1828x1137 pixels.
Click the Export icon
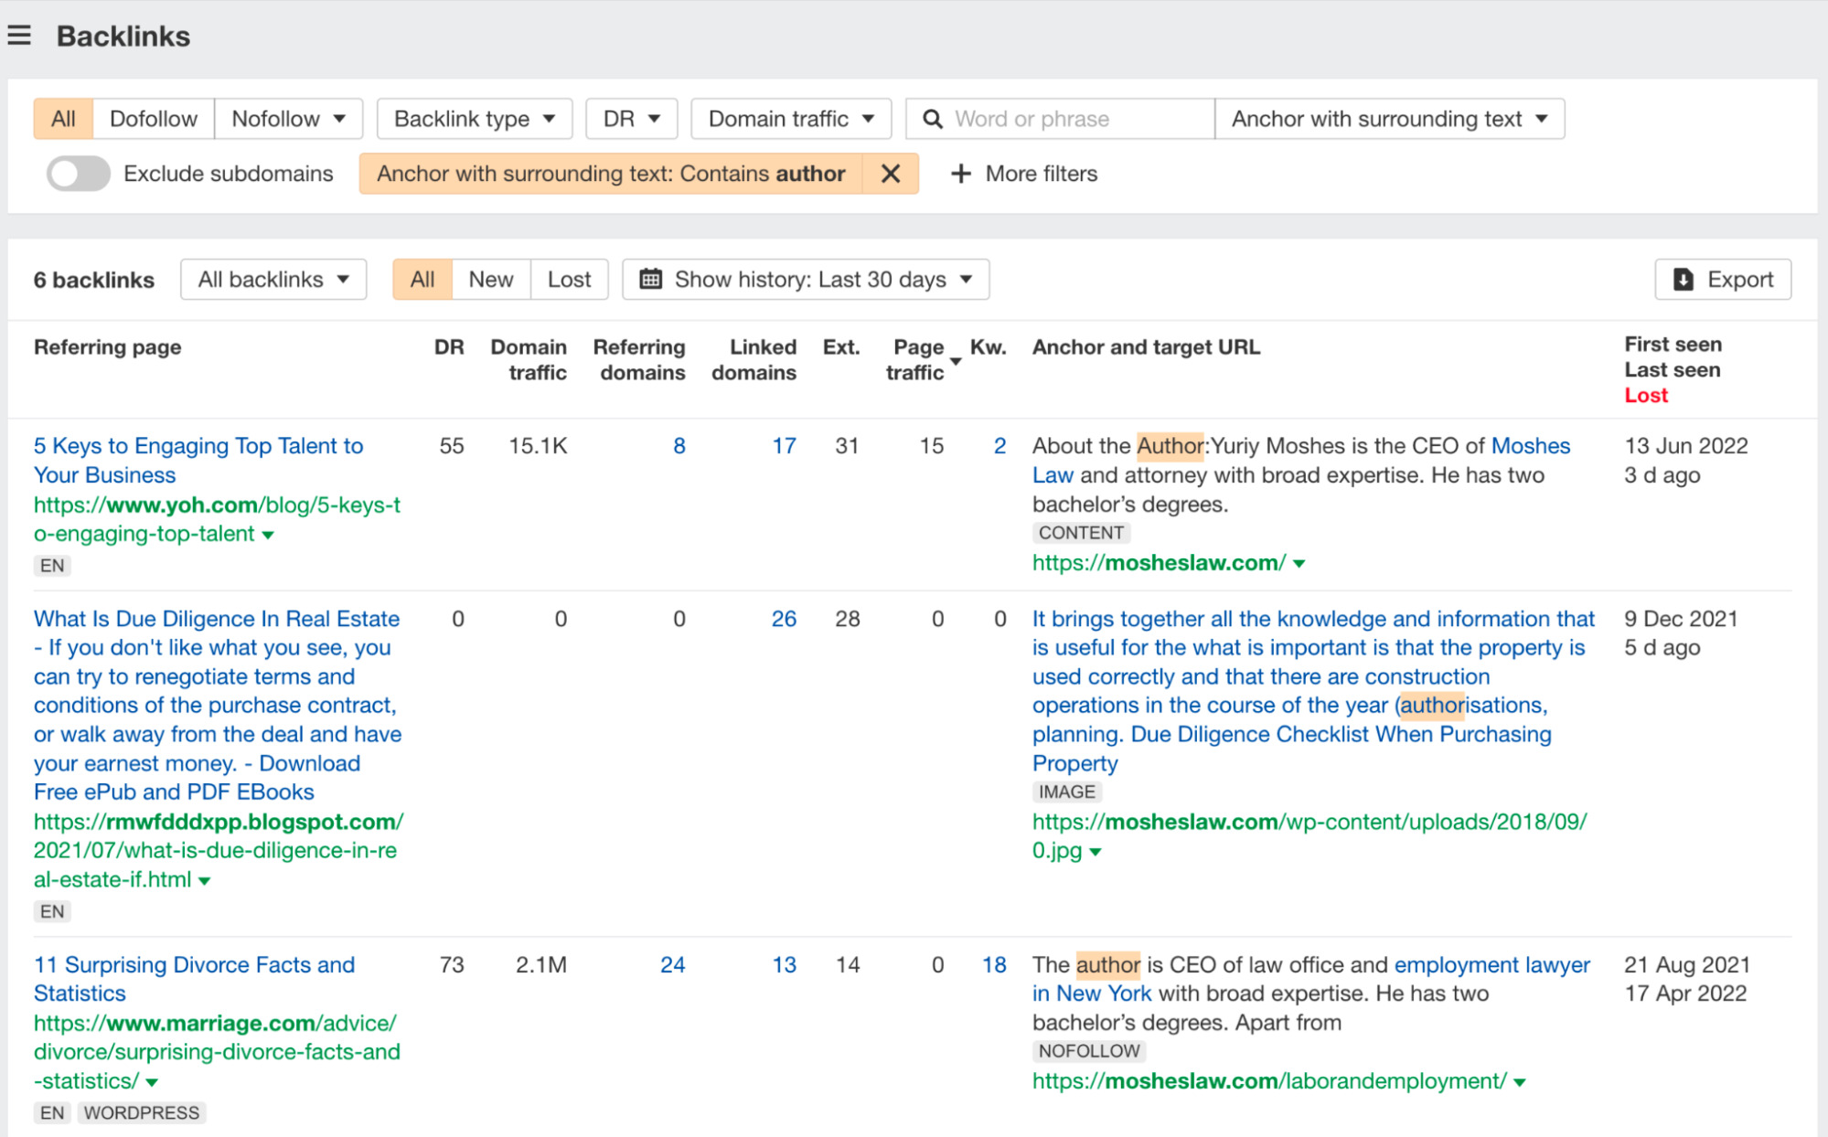[1688, 278]
